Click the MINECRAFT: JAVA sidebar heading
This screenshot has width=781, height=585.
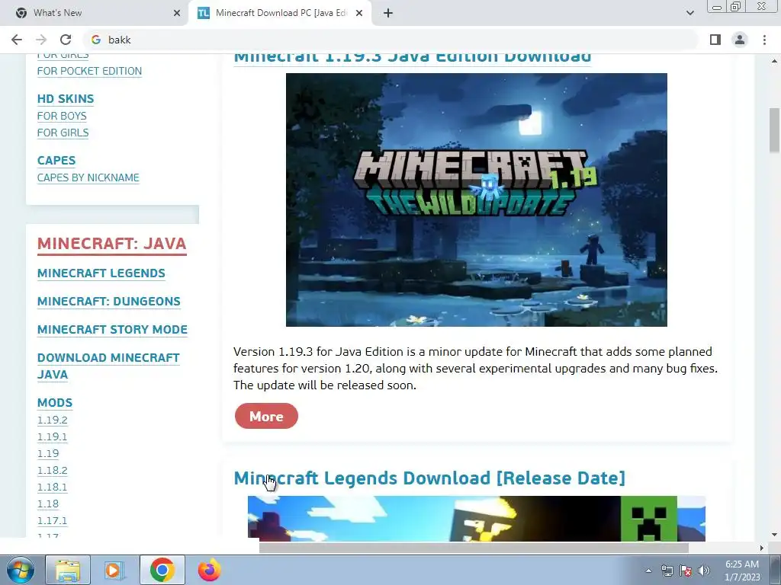(112, 244)
